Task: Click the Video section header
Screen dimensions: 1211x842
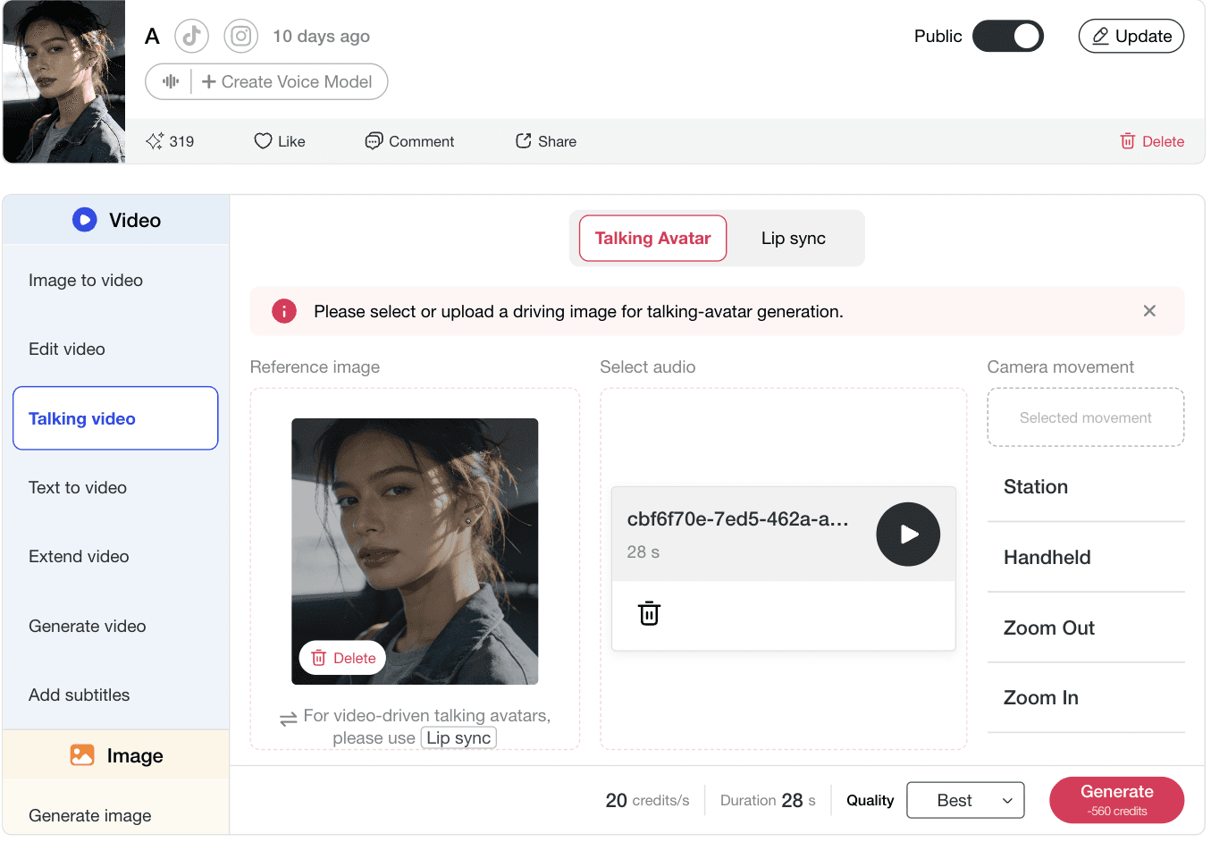Action: (115, 220)
